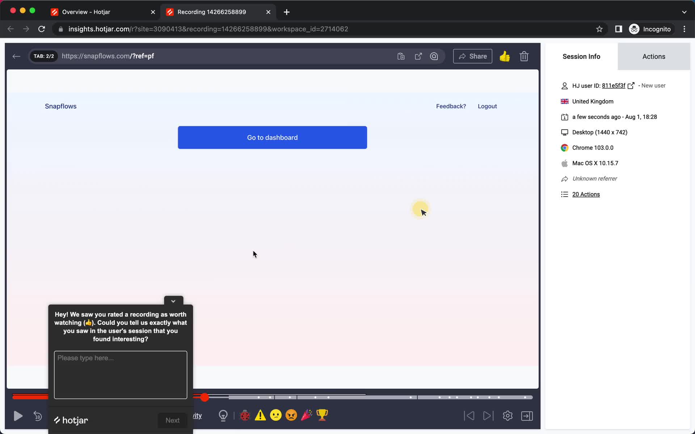Screen dimensions: 695x434
Task: Click the Go to dashboard button
Action: pos(272,137)
